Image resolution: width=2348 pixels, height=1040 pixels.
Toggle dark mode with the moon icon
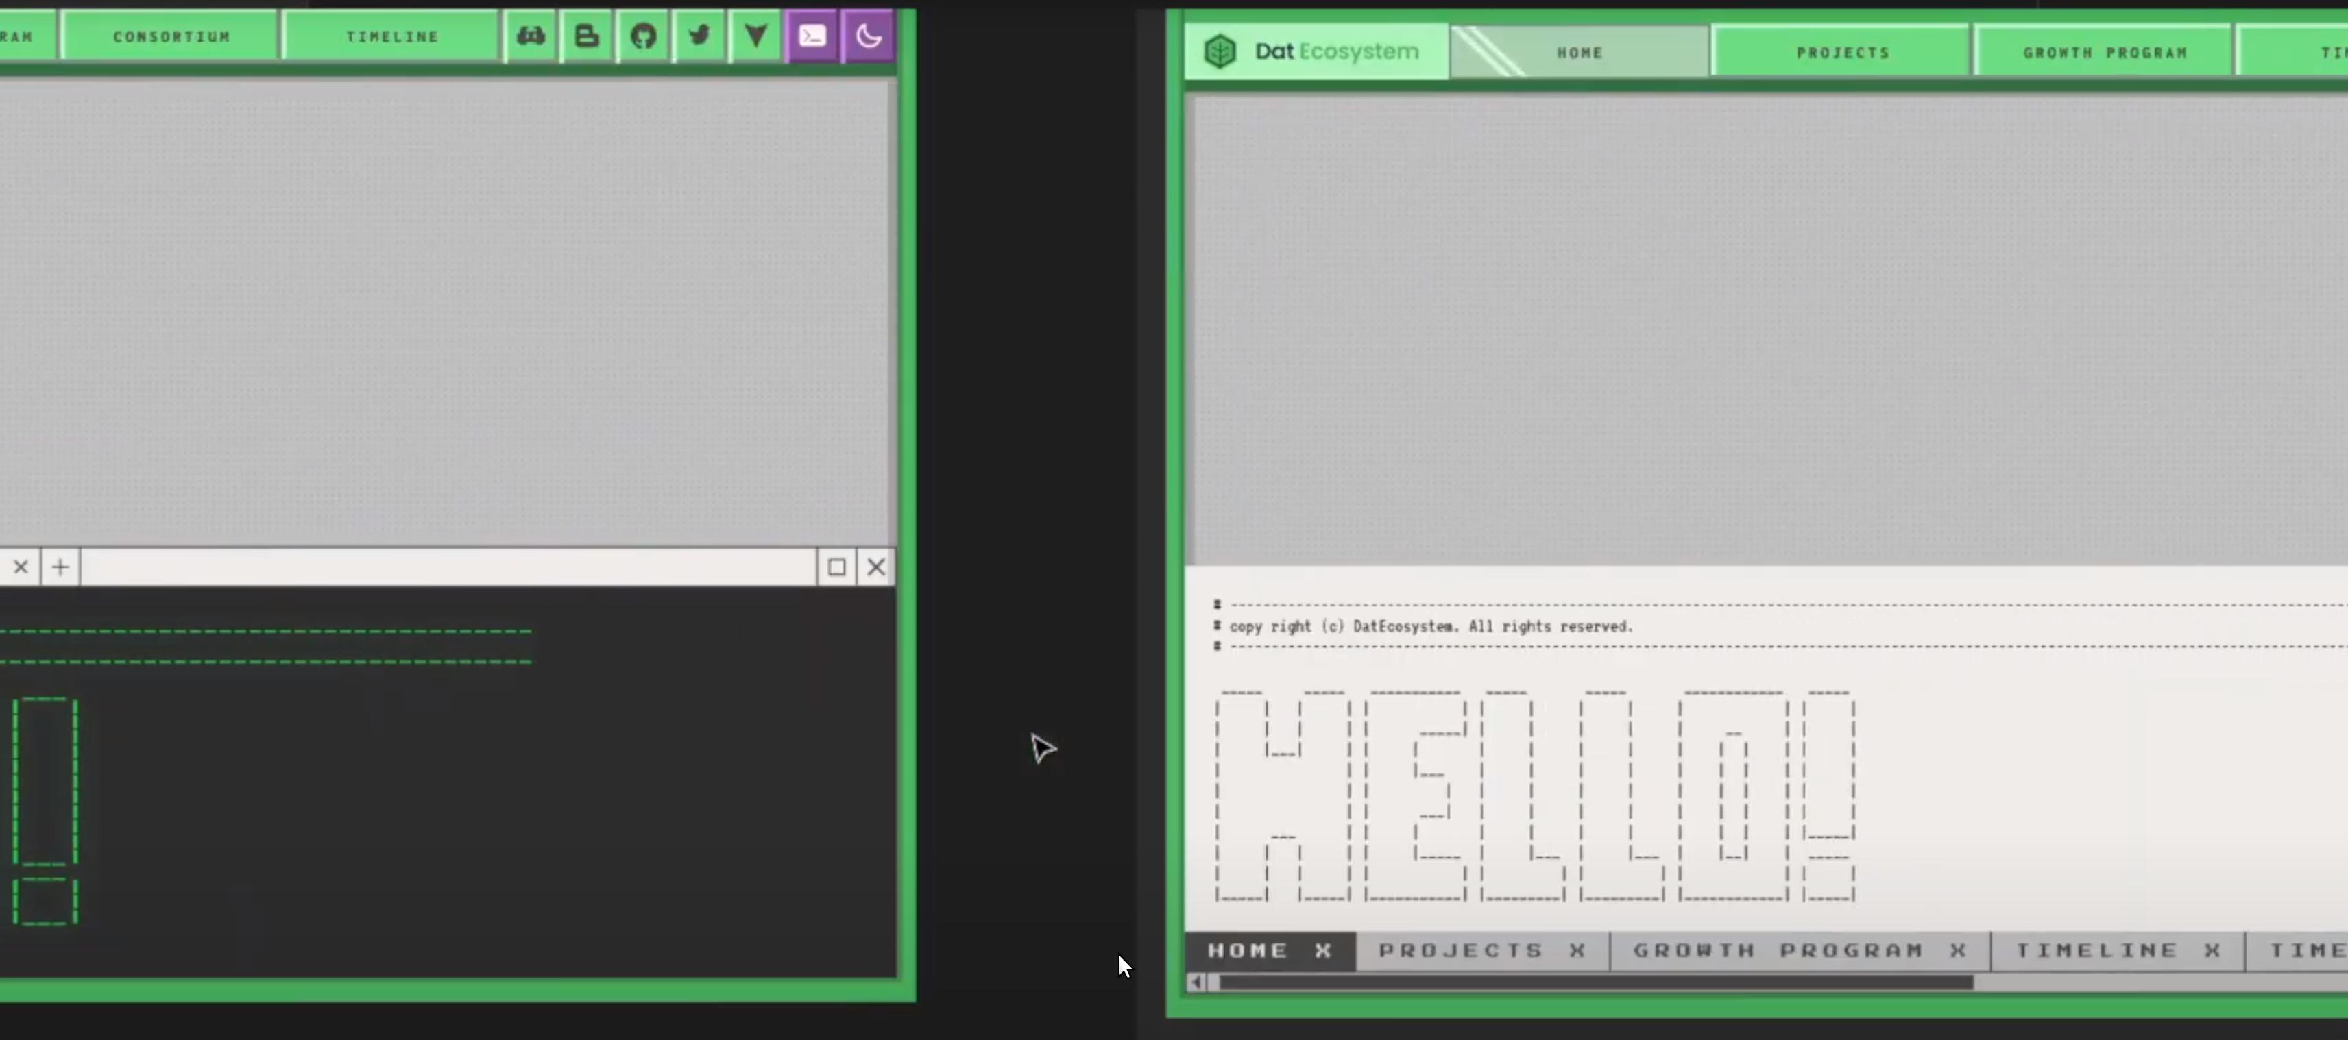point(869,36)
